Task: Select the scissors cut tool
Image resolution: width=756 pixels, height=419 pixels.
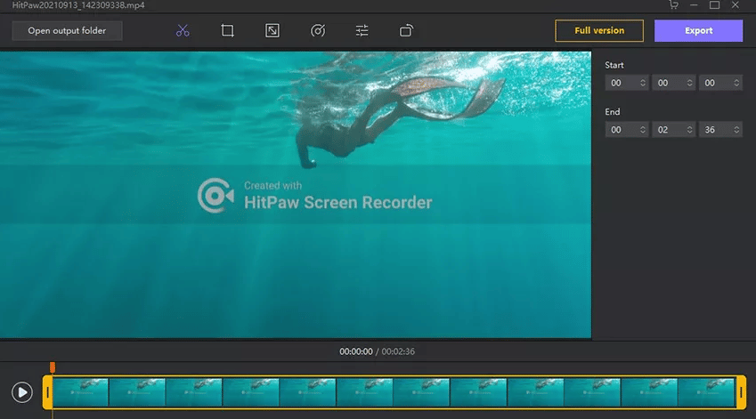Action: point(183,31)
